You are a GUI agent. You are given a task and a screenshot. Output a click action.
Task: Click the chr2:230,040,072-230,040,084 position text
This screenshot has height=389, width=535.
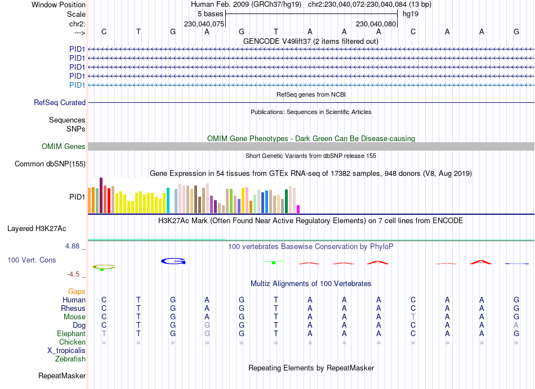(x=369, y=4)
